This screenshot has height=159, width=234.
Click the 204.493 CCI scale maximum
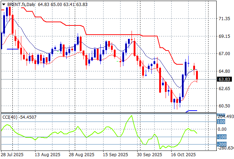click(x=225, y=117)
